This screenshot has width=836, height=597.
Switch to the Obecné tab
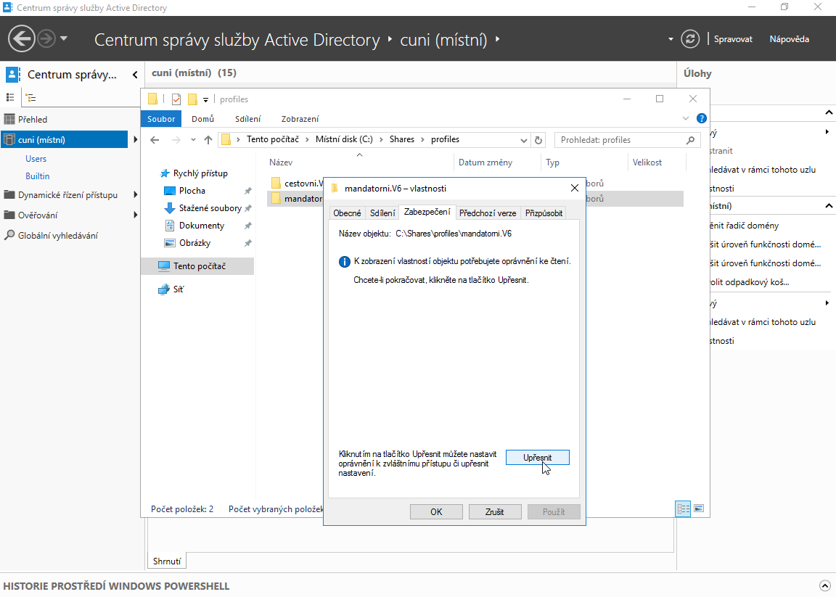pos(347,213)
